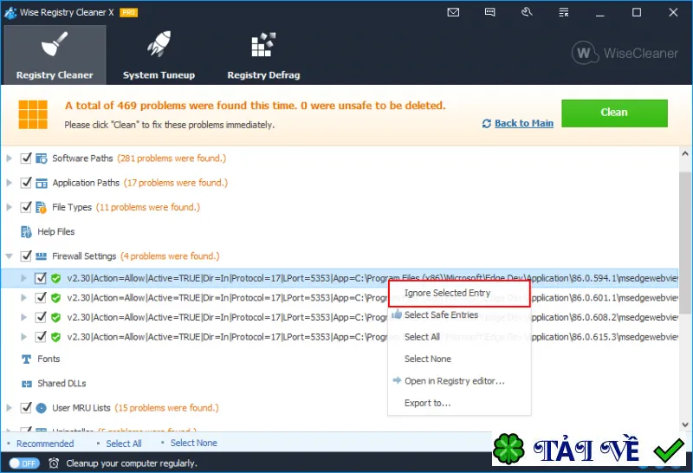693x473 pixels.
Task: Click the Shared DLLs category icon
Action: (x=27, y=384)
